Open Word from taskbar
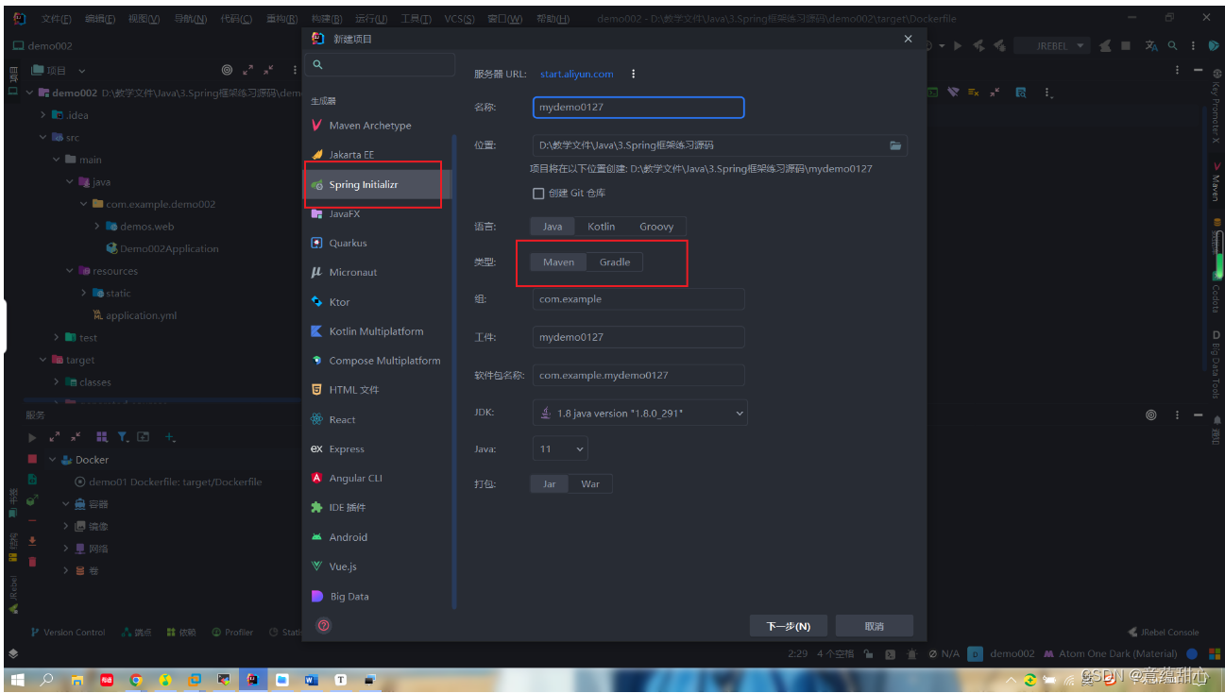 (312, 680)
